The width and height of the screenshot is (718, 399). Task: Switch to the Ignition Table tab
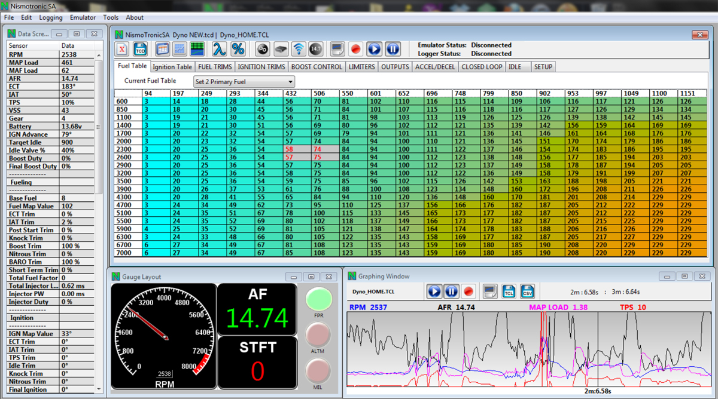click(172, 67)
